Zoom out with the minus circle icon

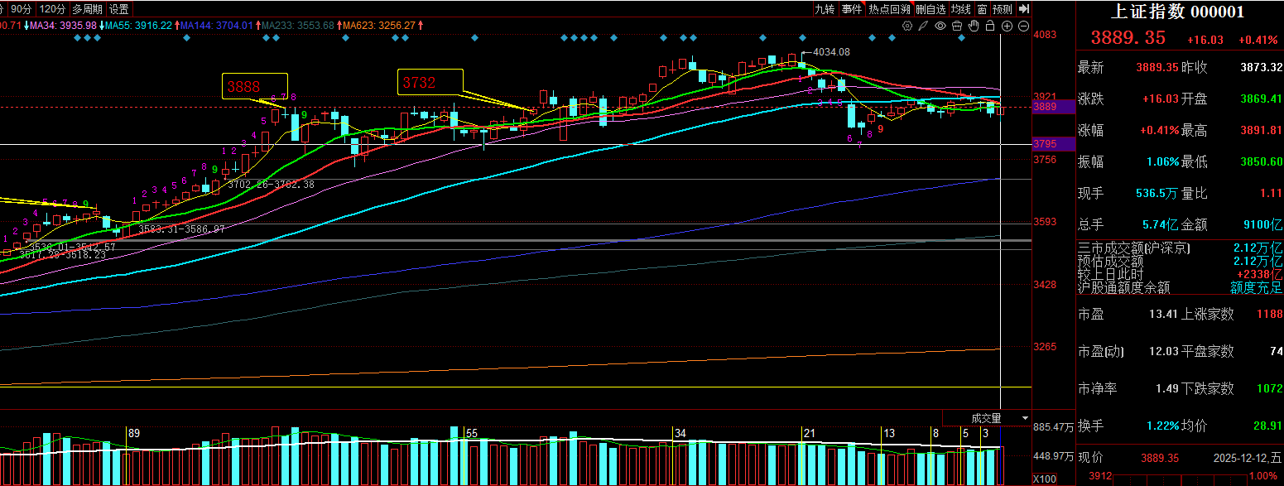[x=1023, y=26]
